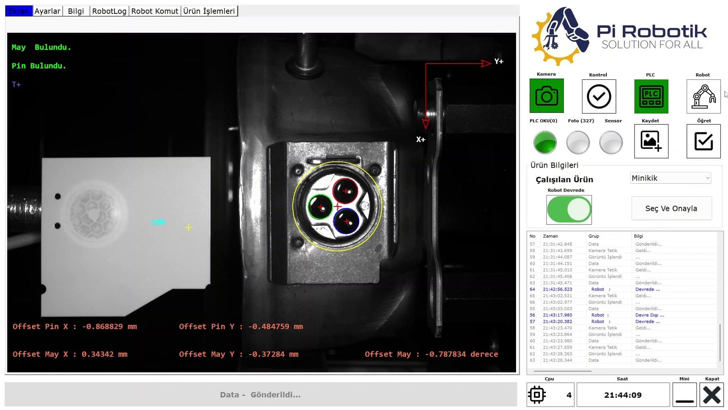Screen dimensions: 728x410
Task: Click the Sensor indicator light
Action: tap(611, 142)
